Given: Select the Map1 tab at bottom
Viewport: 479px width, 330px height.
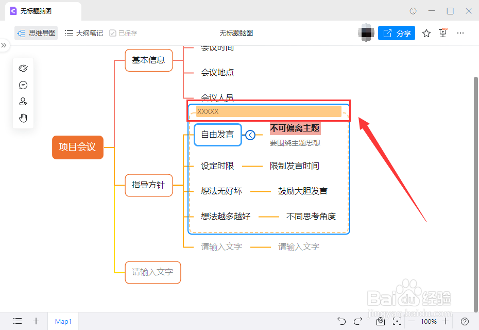Looking at the screenshot, I should (63, 321).
